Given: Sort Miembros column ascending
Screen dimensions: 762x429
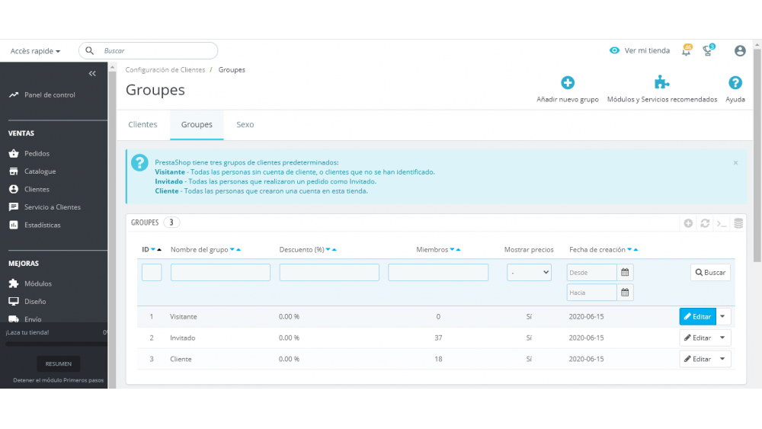Looking at the screenshot, I should tap(458, 249).
